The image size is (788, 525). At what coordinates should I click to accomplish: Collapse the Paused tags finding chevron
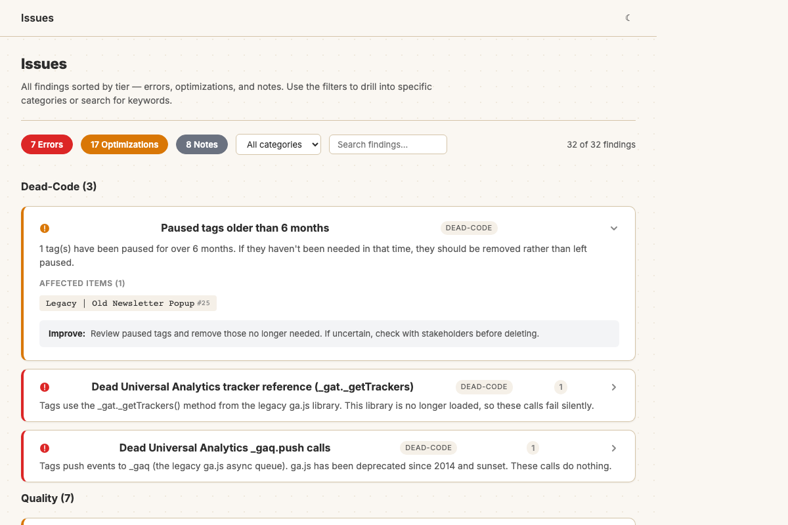click(614, 228)
